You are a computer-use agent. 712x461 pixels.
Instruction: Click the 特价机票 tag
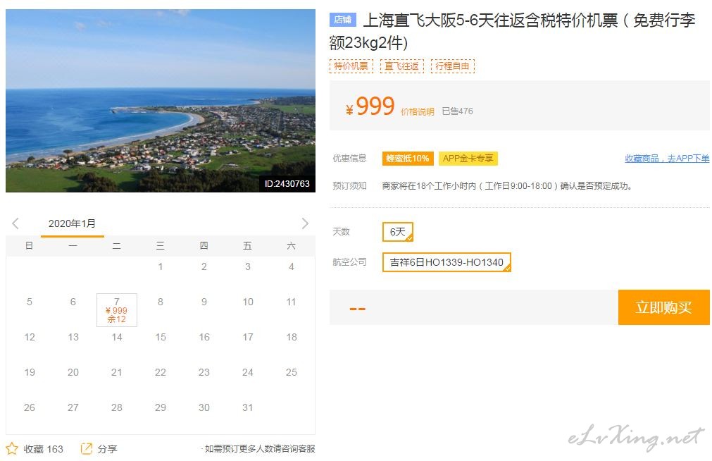[x=351, y=66]
